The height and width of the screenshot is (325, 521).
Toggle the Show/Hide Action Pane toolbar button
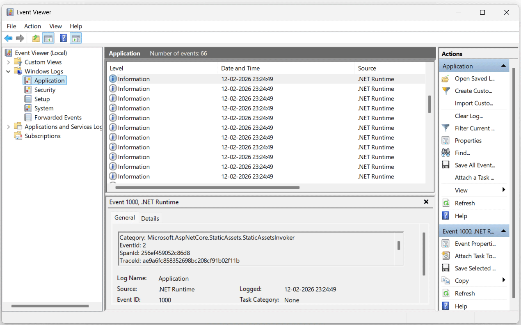(75, 38)
